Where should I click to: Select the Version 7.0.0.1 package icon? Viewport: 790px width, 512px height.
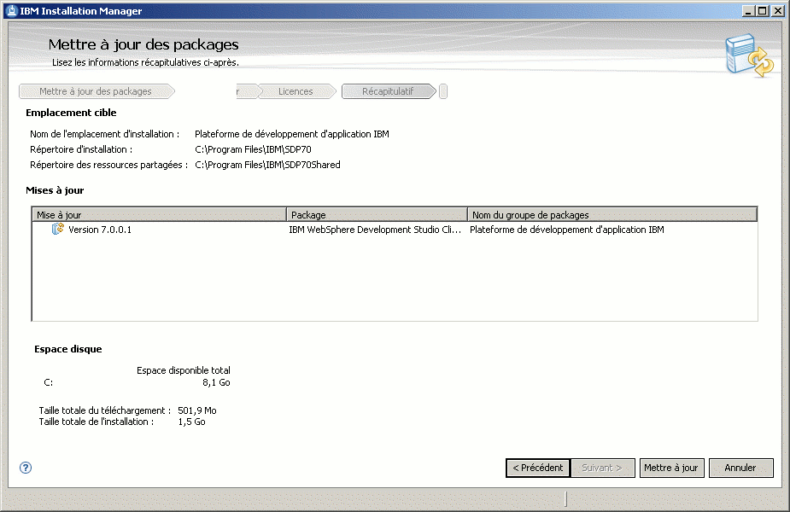click(x=58, y=229)
